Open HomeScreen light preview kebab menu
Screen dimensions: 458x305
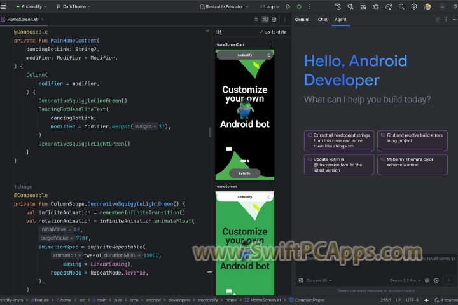[x=270, y=186]
